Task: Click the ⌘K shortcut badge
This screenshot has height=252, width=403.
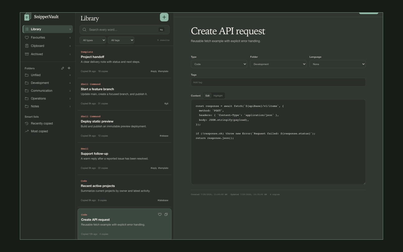Action: pyautogui.click(x=161, y=30)
